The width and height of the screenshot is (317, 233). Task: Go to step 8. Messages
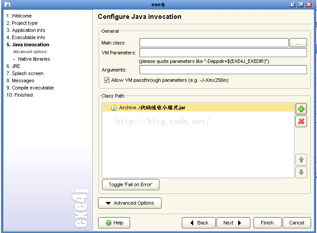click(x=20, y=81)
